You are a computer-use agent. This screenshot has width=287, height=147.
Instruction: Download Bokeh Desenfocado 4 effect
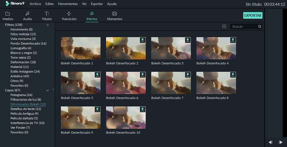click(233, 40)
